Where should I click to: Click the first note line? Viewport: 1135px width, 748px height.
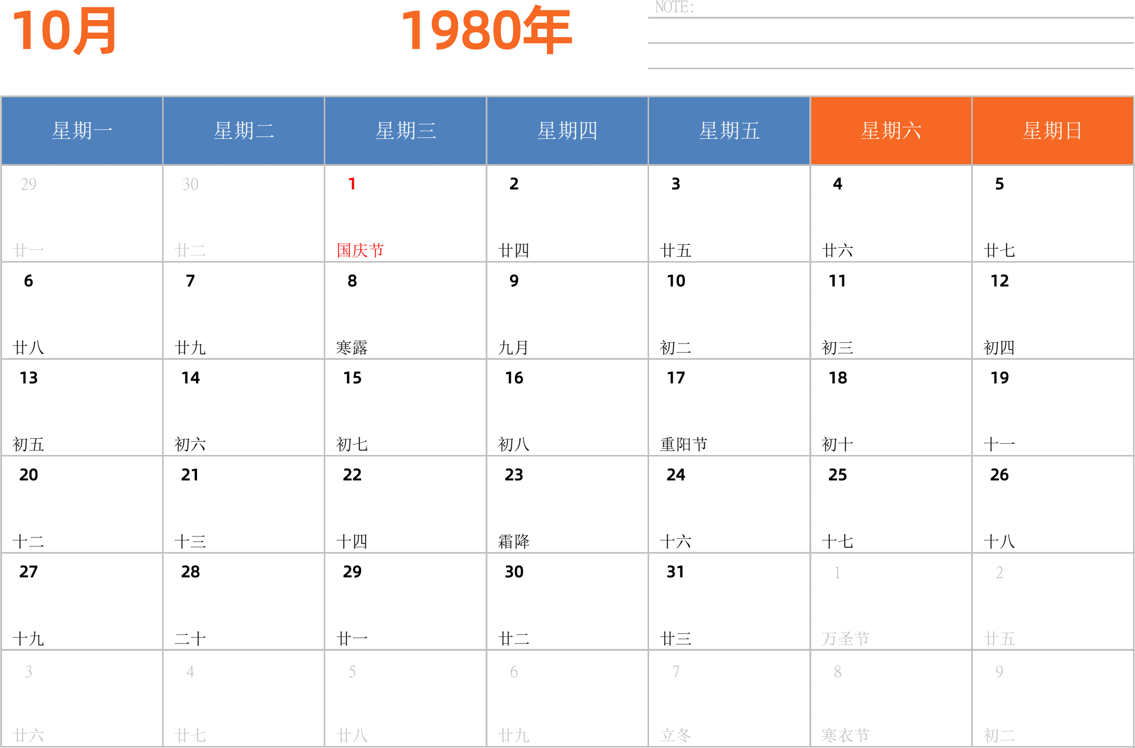coord(891,18)
